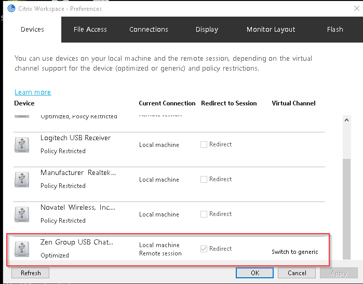Click the Cancel button
Screen dimensions: 363x284
[297, 273]
